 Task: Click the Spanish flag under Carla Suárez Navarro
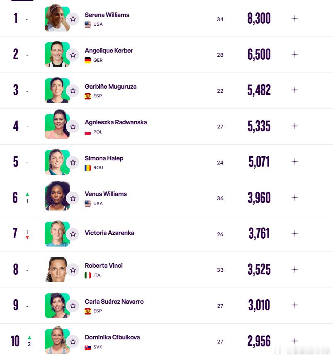(x=88, y=311)
